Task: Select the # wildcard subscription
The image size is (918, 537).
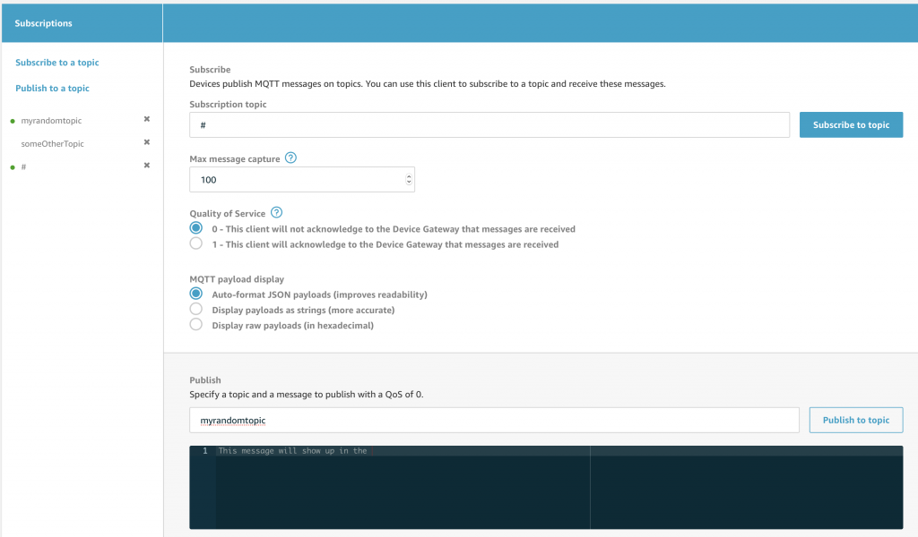Action: 24,167
